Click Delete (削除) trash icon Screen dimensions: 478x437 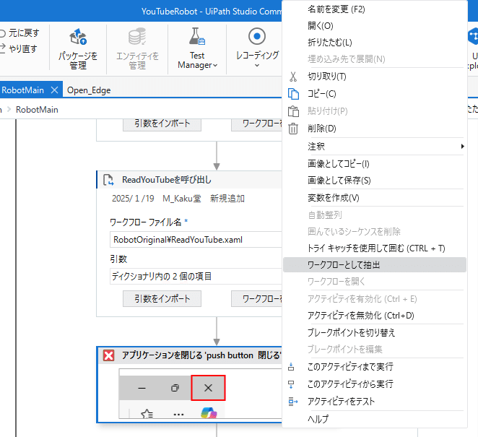point(293,129)
